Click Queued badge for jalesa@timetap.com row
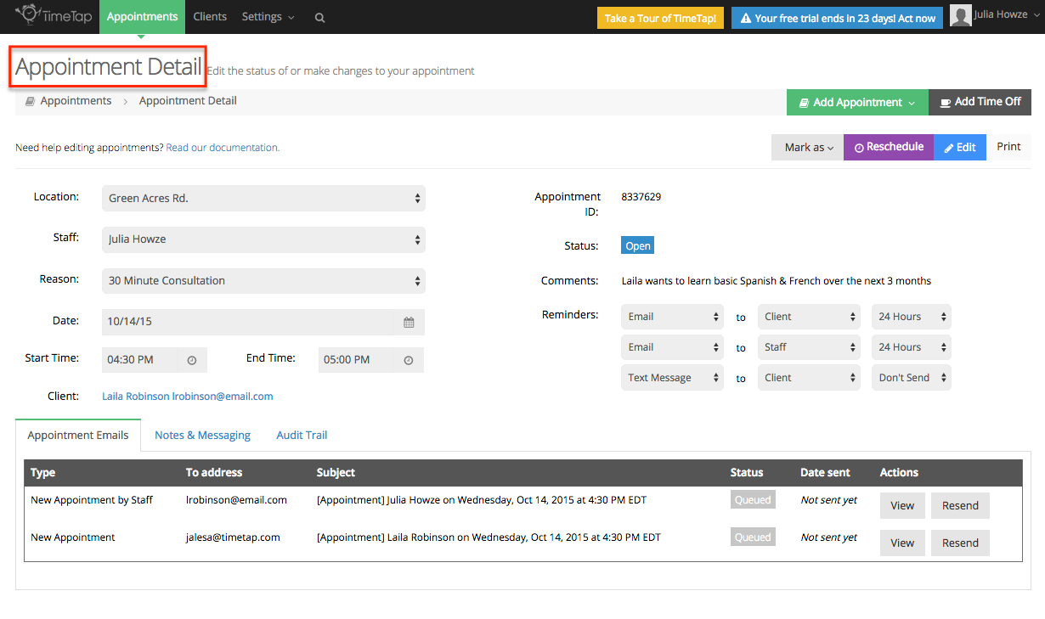 753,537
